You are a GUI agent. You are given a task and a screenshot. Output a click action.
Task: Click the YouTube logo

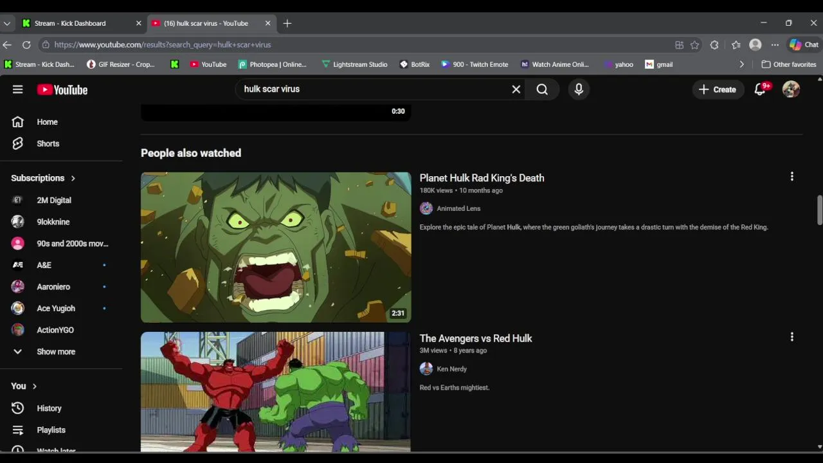pos(62,89)
